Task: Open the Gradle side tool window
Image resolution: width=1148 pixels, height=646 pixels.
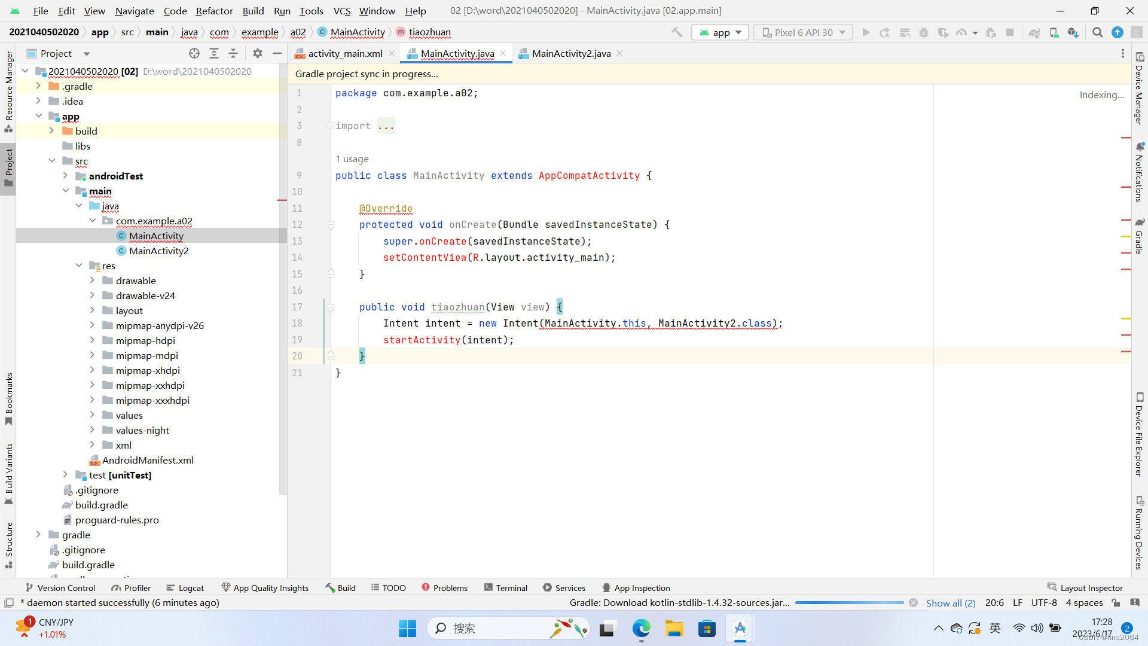Action: pyautogui.click(x=1140, y=236)
